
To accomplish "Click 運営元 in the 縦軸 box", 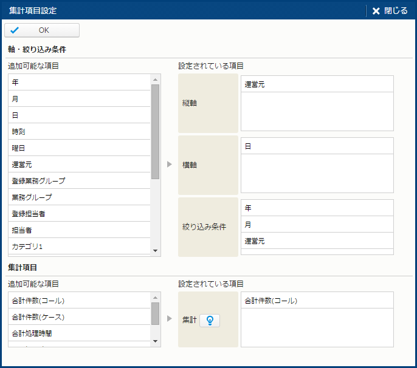I will pos(317,84).
